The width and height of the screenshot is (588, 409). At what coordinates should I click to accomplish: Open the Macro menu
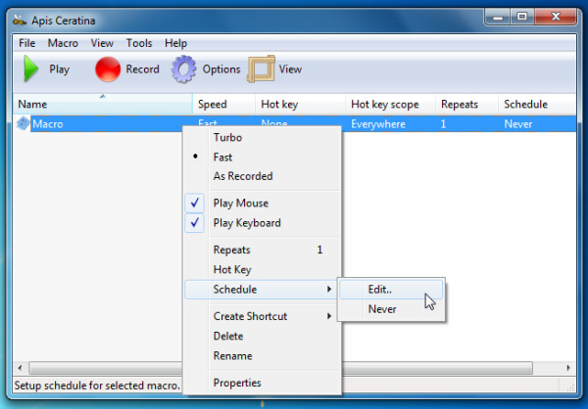(63, 43)
